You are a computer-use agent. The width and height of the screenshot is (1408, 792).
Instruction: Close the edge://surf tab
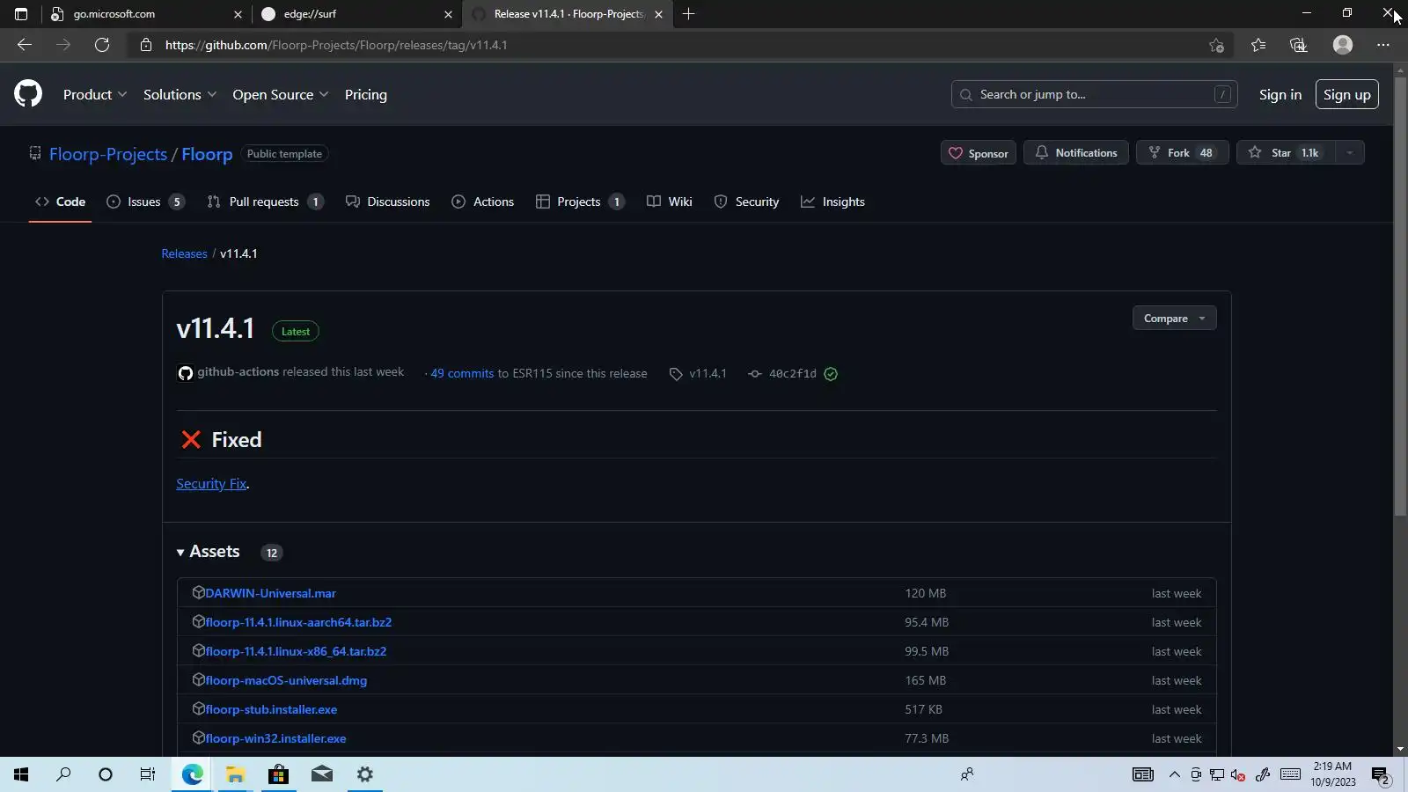(x=448, y=14)
